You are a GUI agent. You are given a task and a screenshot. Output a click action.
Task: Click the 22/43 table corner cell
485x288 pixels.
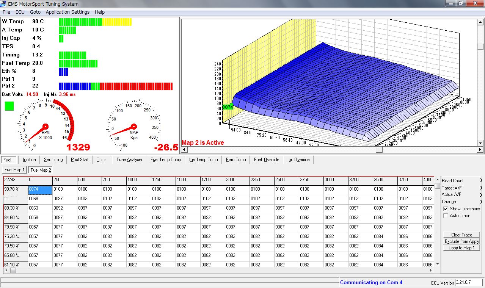pyautogui.click(x=16, y=181)
